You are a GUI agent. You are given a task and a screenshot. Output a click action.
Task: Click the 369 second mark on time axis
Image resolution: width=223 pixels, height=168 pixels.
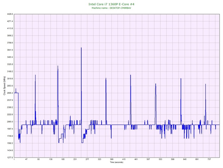pyautogui.click(x=112, y=160)
